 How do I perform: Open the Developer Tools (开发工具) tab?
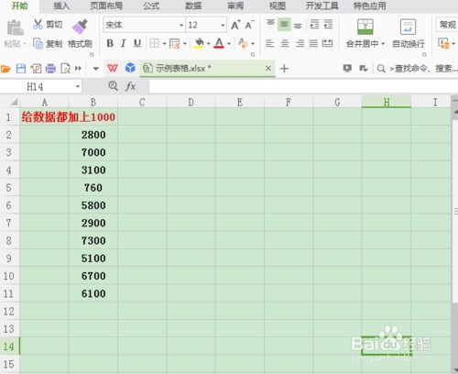[322, 5]
